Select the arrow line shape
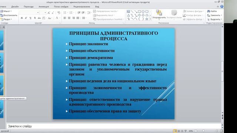This screenshot has height=133, width=237. (136, 11)
